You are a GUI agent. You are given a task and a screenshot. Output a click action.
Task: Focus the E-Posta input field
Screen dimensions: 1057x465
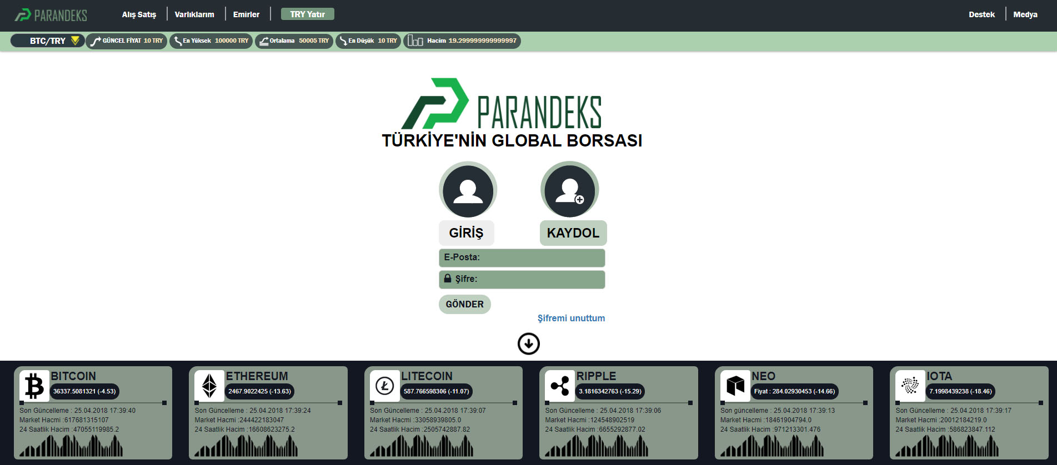point(522,258)
